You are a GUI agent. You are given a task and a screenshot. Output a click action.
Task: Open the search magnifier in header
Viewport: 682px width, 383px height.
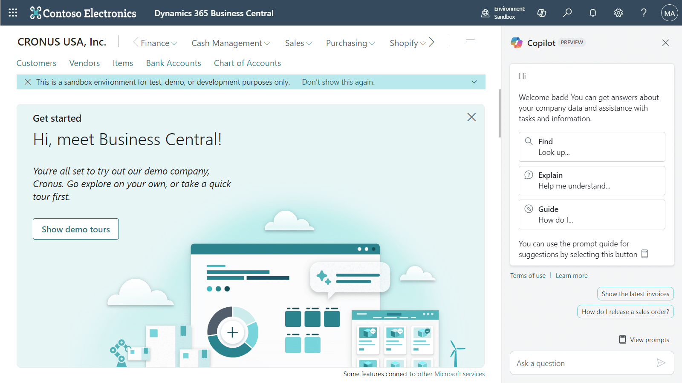[x=567, y=13]
